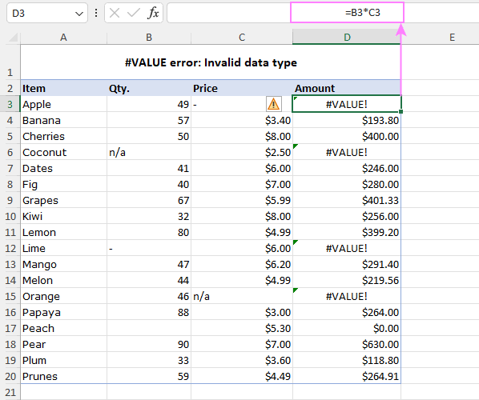Image resolution: width=479 pixels, height=400 pixels.
Task: Expand the Name Box dropdown arrow
Action: 79,14
